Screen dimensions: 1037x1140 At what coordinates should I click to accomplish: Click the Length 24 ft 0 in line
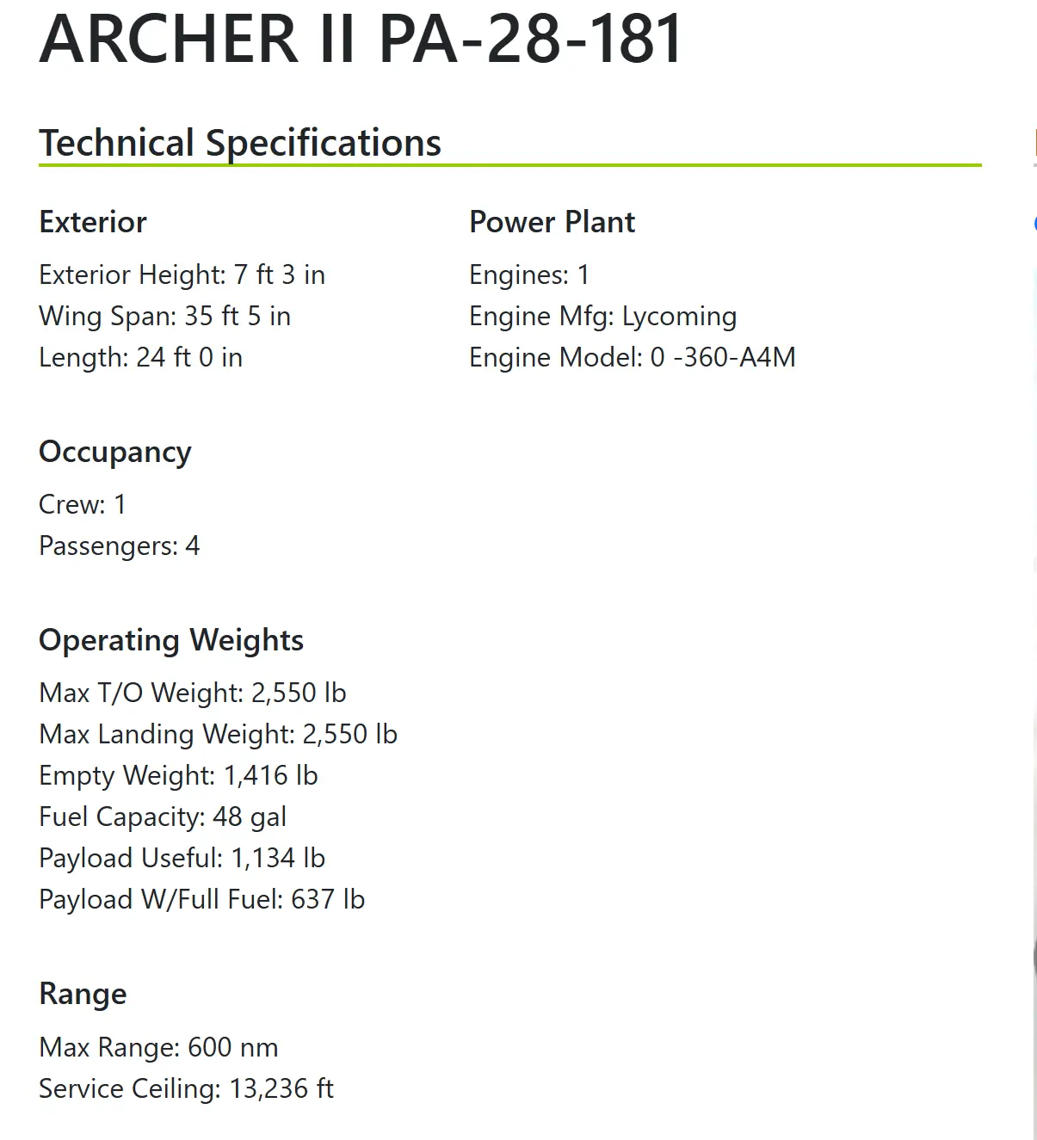(x=140, y=357)
